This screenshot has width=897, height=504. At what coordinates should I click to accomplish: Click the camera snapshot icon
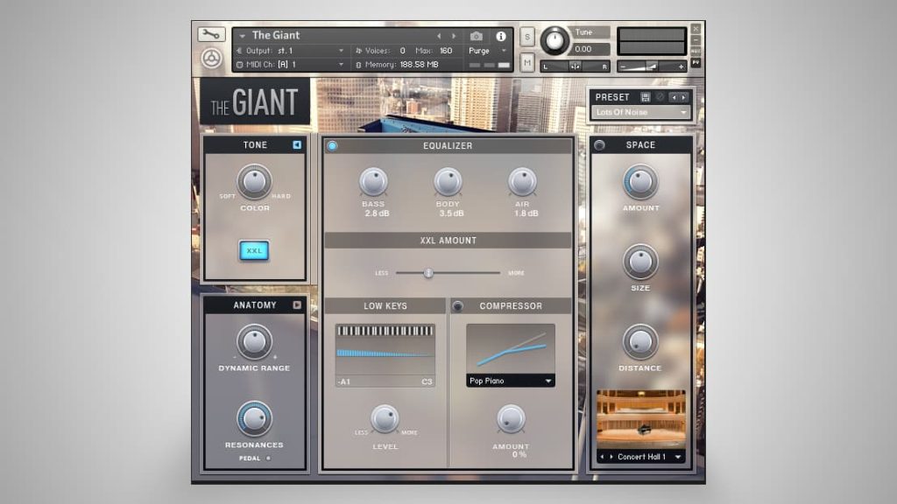[x=476, y=37]
